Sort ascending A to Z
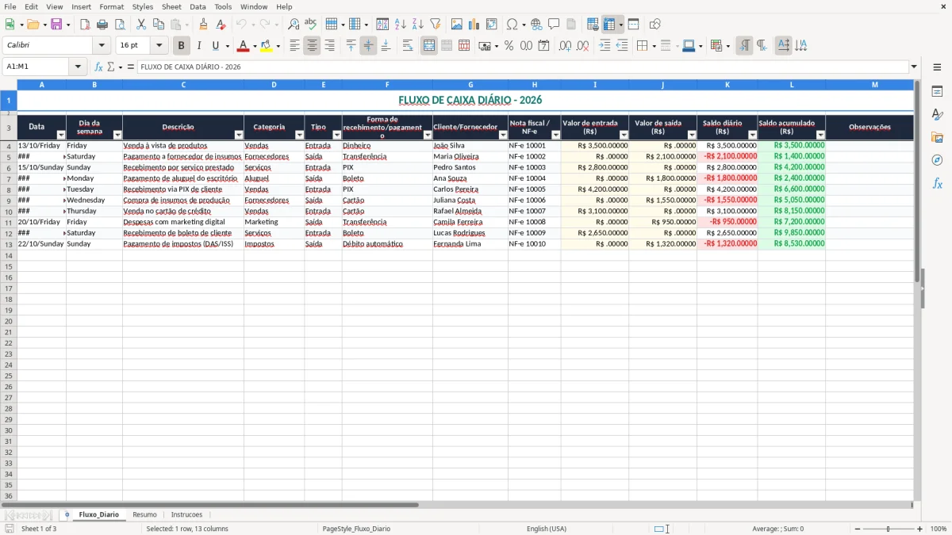The image size is (952, 535). [401, 25]
